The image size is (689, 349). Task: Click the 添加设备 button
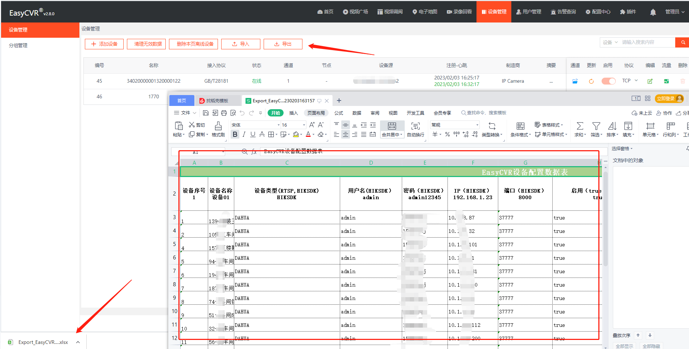(x=104, y=44)
